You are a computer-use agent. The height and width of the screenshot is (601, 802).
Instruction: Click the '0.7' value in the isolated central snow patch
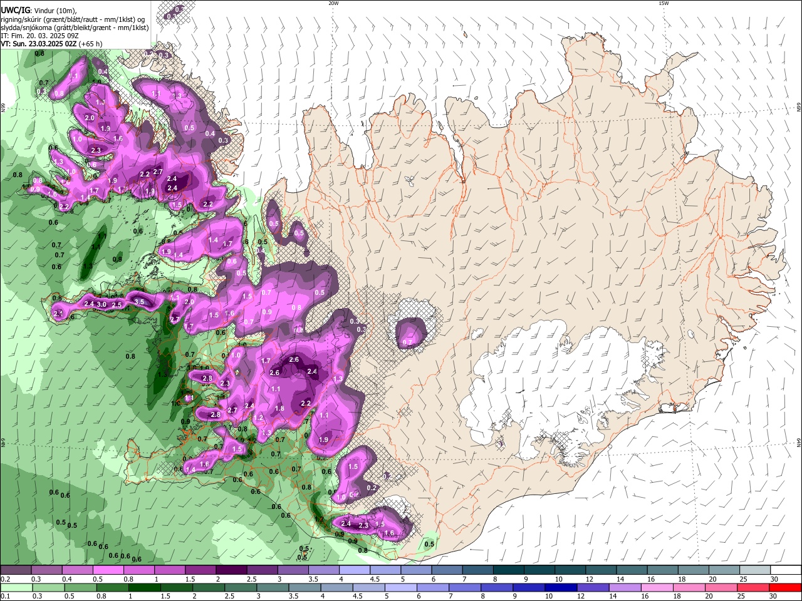(x=407, y=342)
